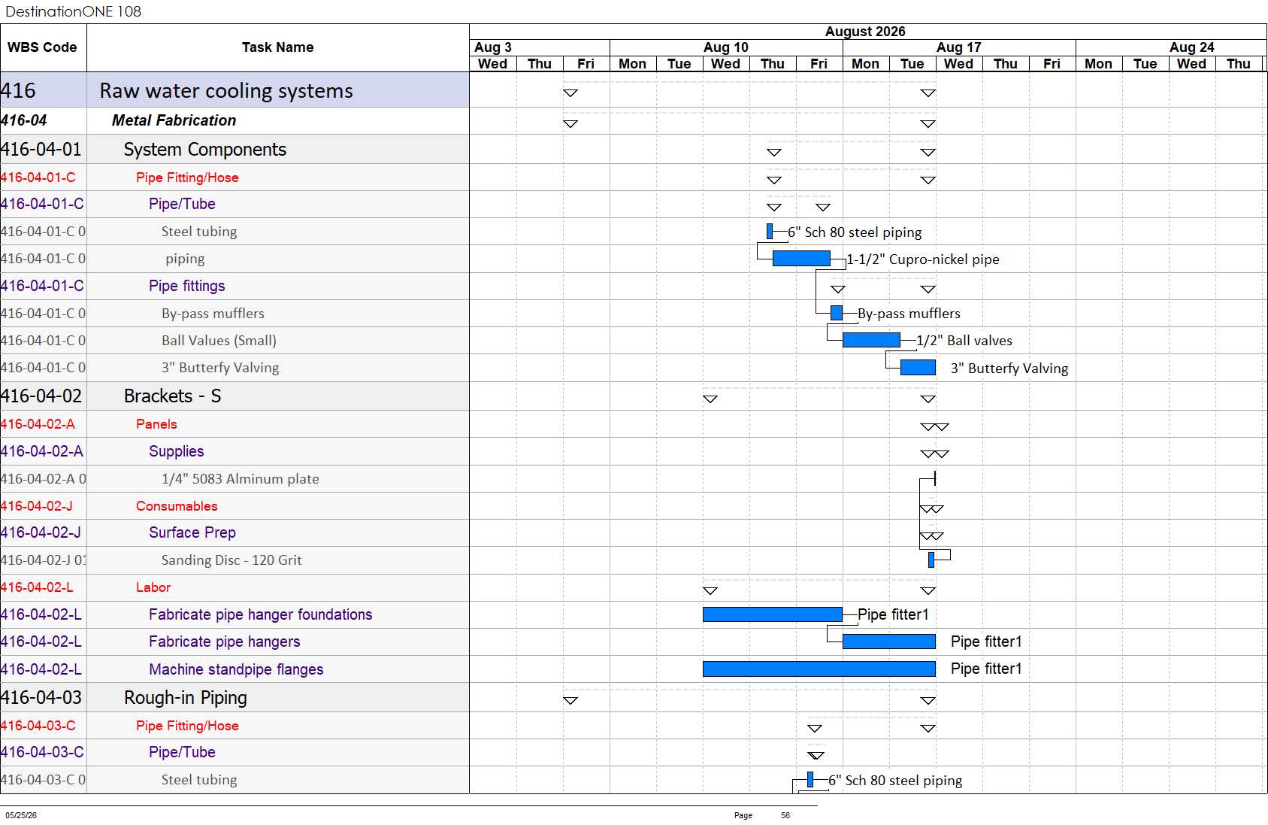Select Steel tubing under Rough-in Piping
Viewport: 1268px width, 825px height.
coord(199,780)
